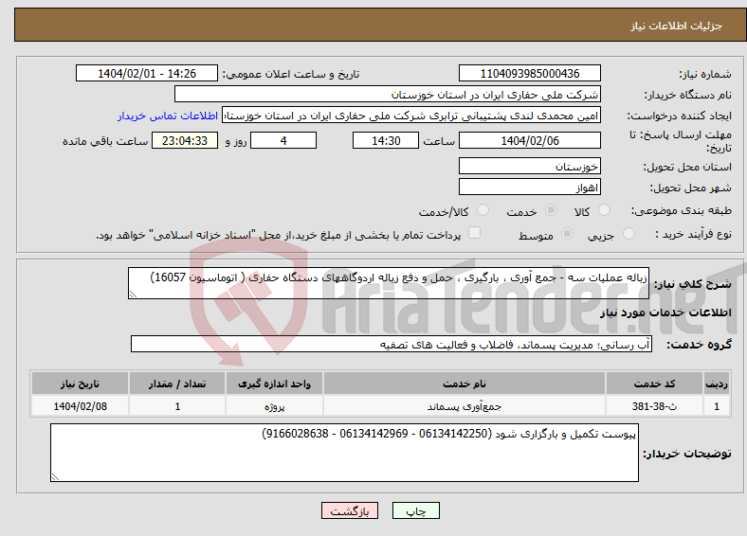Click the need number field 1104093985000436
The height and width of the screenshot is (536, 747).
click(529, 73)
